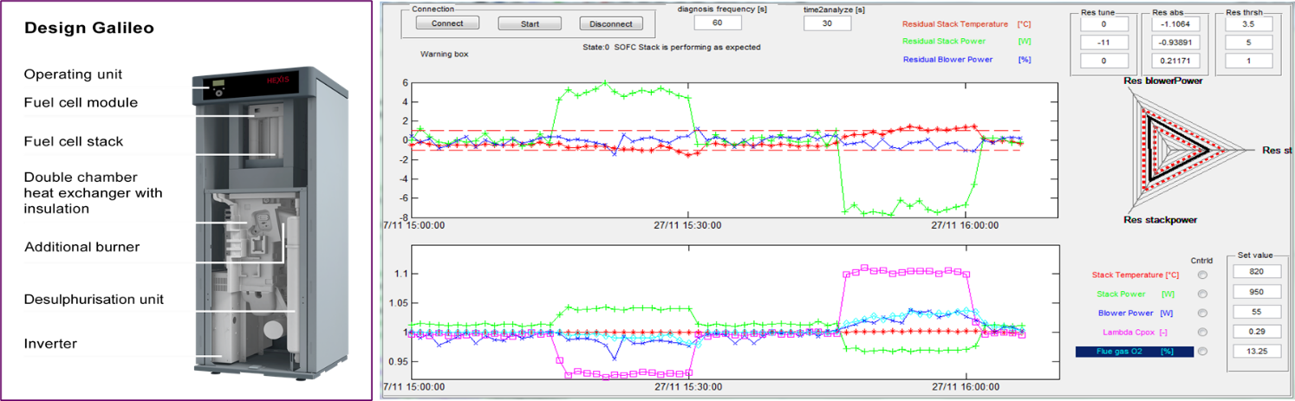Click the diagnosis frequency input field
The image size is (1295, 401).
[718, 23]
